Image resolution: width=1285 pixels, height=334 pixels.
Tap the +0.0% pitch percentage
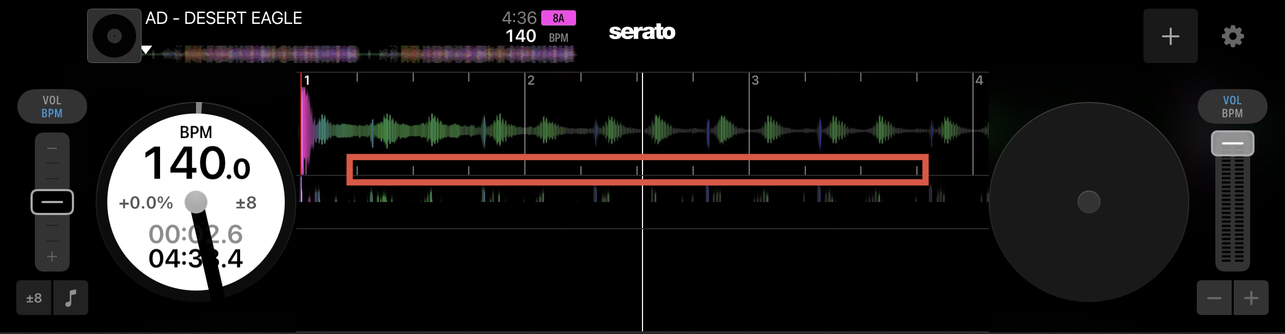click(x=146, y=203)
